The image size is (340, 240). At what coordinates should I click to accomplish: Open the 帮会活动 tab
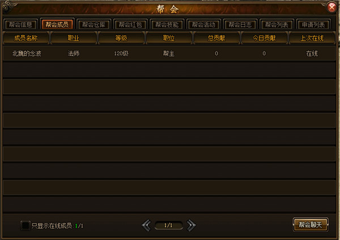click(x=203, y=24)
